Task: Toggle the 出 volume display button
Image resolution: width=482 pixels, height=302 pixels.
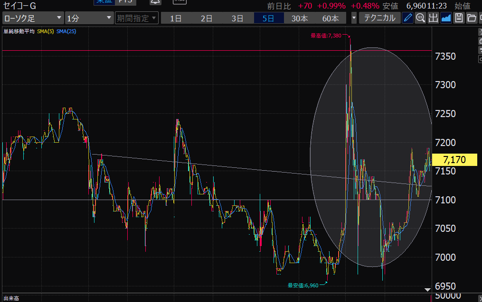Action: point(433,18)
